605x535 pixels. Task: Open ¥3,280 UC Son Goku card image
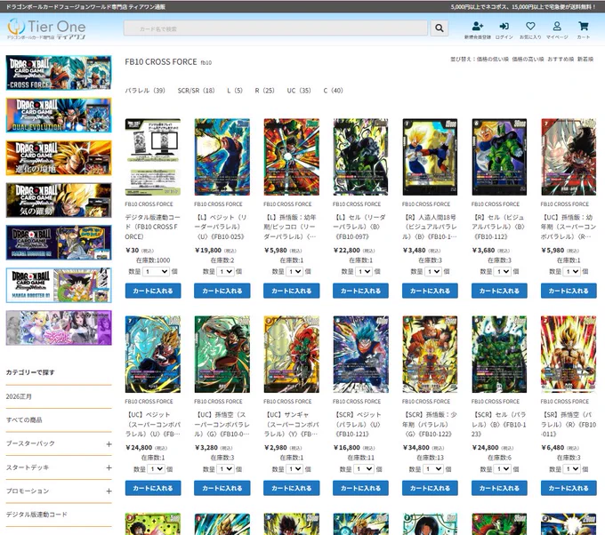tap(222, 355)
